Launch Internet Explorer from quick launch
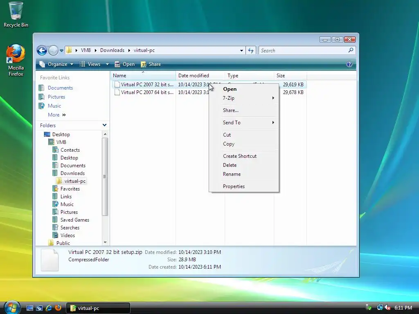The height and width of the screenshot is (314, 419). (49, 308)
